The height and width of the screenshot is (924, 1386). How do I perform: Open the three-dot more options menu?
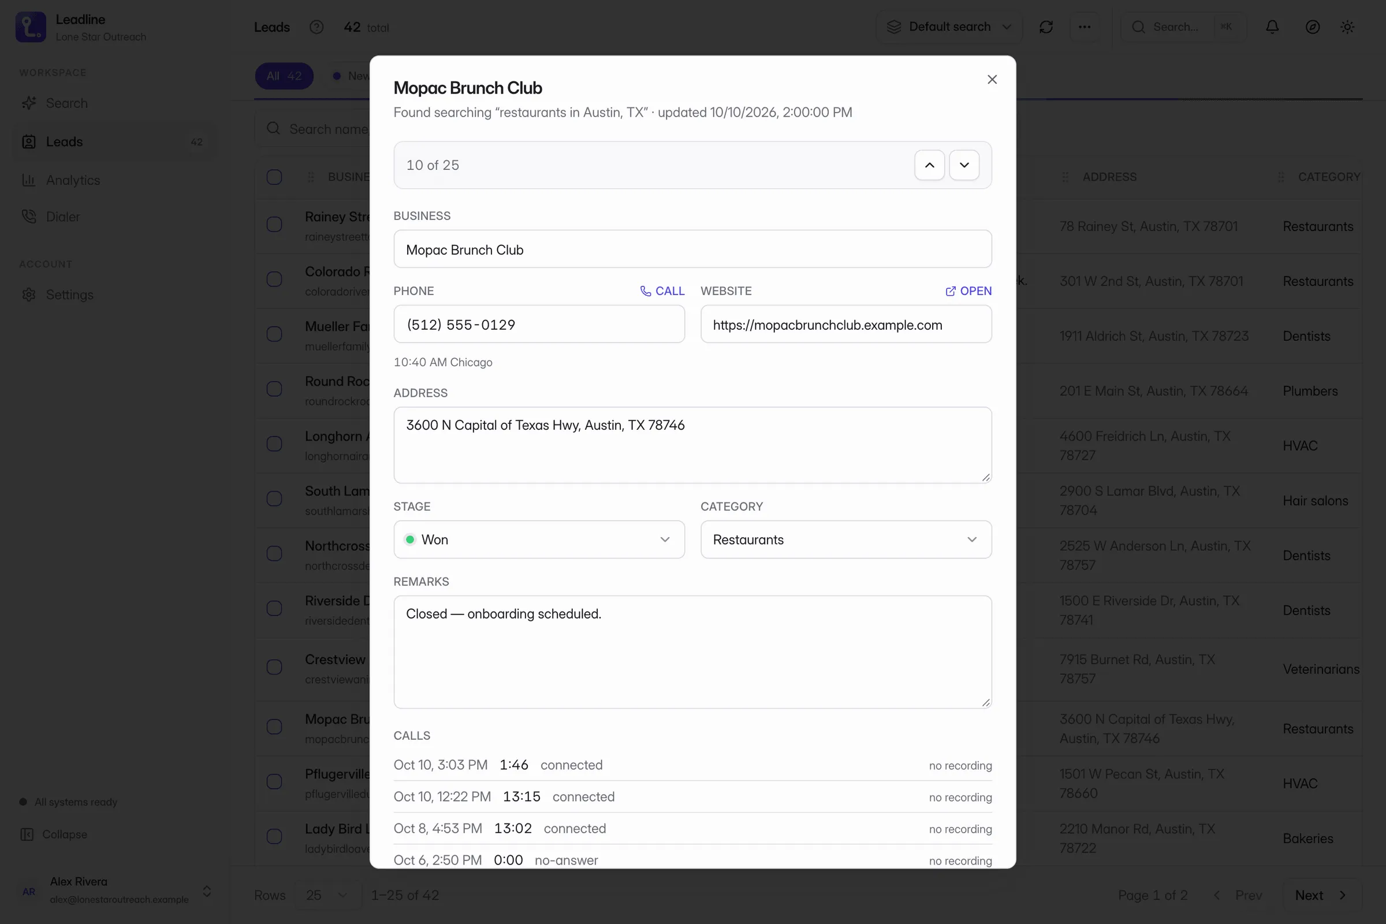1085,27
